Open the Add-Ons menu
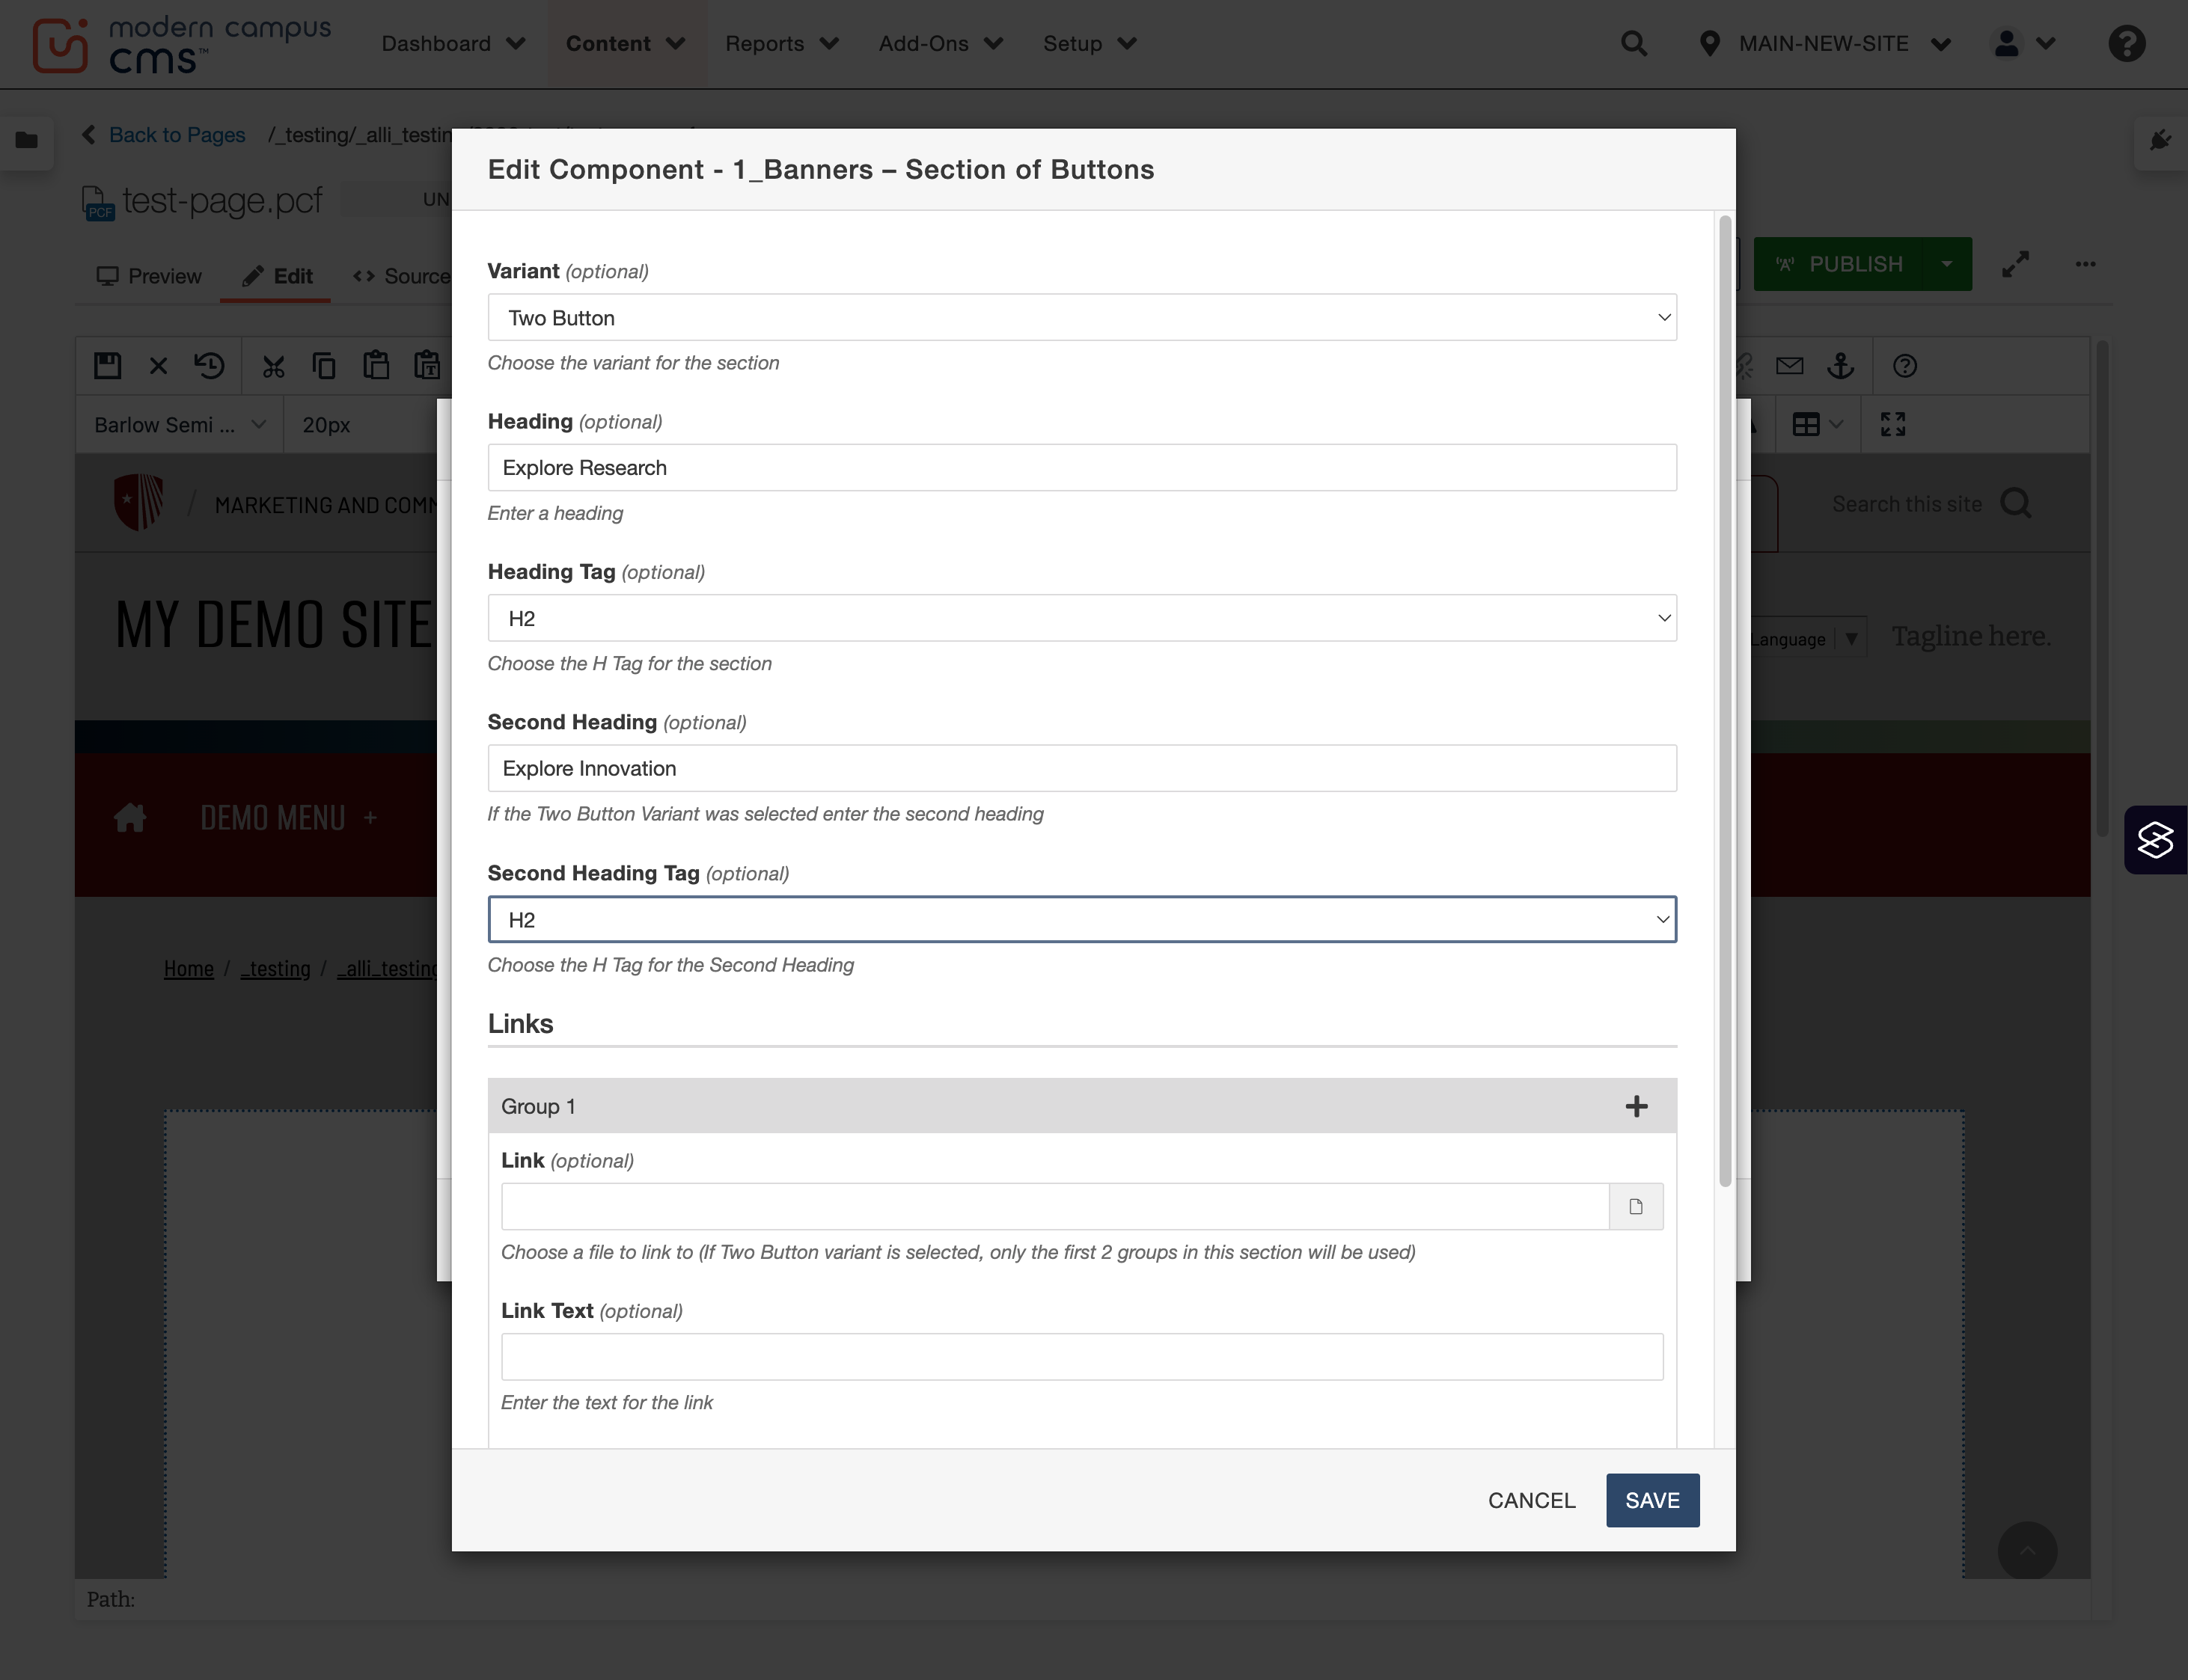 [x=941, y=44]
